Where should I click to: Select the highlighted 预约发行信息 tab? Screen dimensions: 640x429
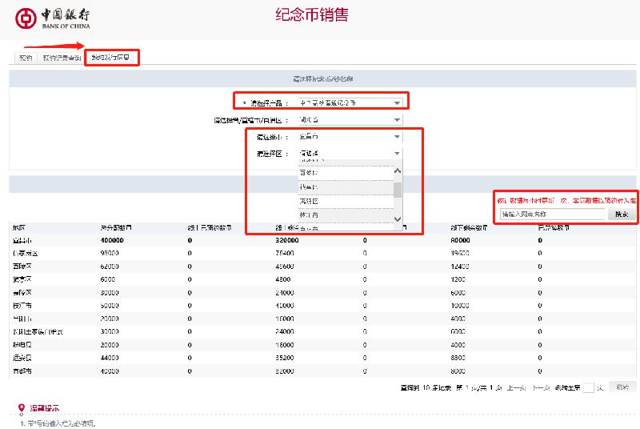pyautogui.click(x=111, y=58)
